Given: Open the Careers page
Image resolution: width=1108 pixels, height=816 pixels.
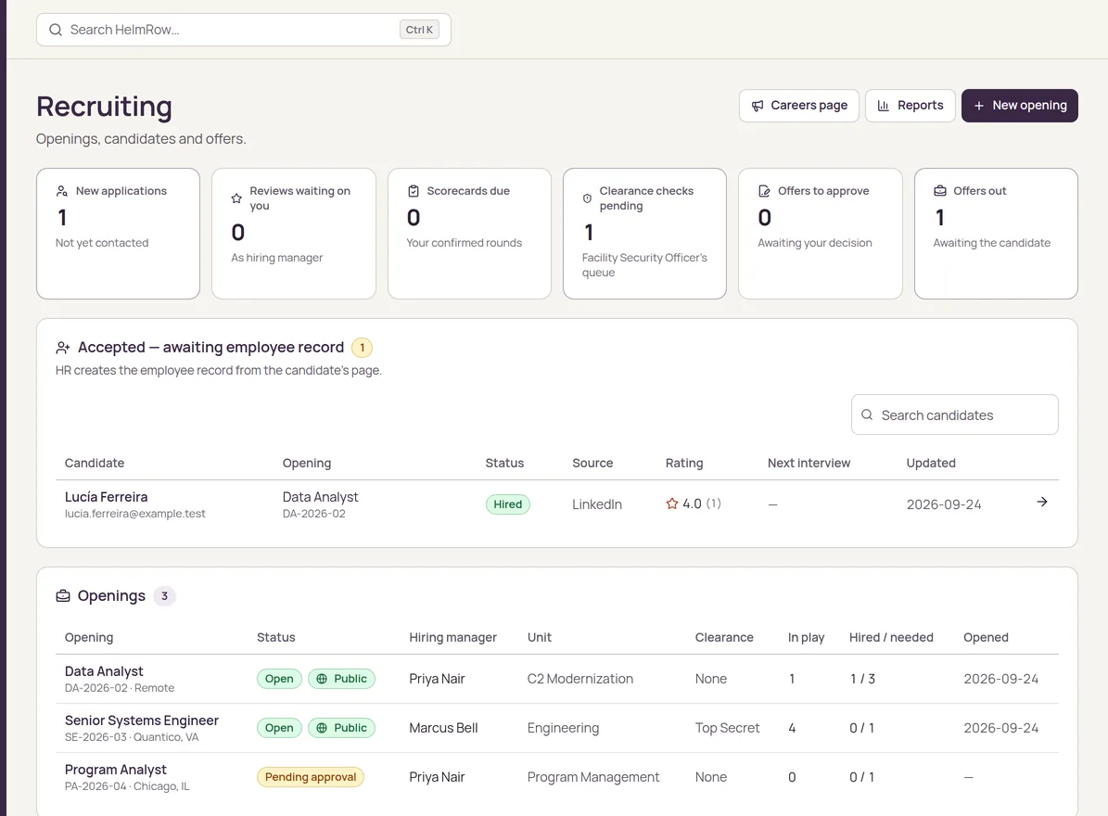Looking at the screenshot, I should coord(799,106).
